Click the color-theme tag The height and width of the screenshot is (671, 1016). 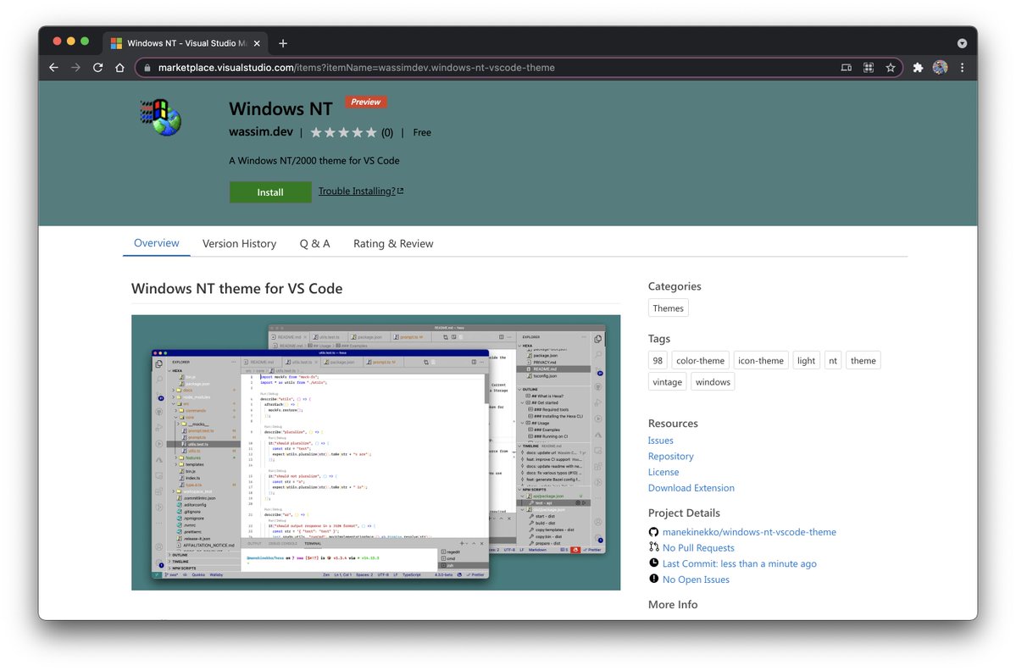point(701,361)
